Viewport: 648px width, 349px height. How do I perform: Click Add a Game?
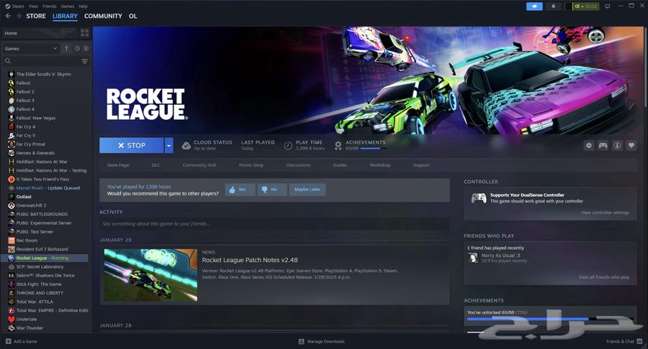pyautogui.click(x=22, y=342)
